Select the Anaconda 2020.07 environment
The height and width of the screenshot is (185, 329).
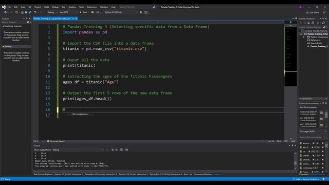click(308, 113)
